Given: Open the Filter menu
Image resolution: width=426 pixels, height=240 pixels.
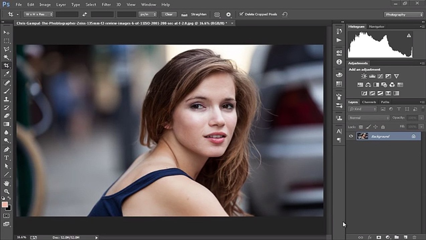Looking at the screenshot, I should point(106,5).
